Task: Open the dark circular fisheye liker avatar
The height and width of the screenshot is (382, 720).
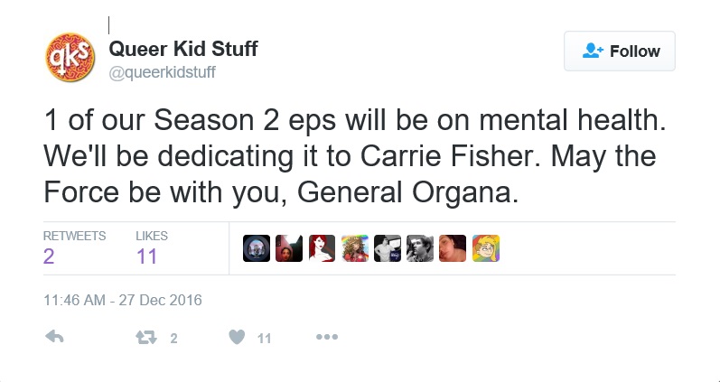Action: tap(257, 248)
